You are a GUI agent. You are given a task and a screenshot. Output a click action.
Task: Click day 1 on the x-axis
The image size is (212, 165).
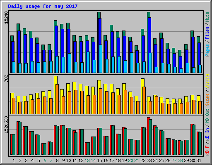coord(14,160)
